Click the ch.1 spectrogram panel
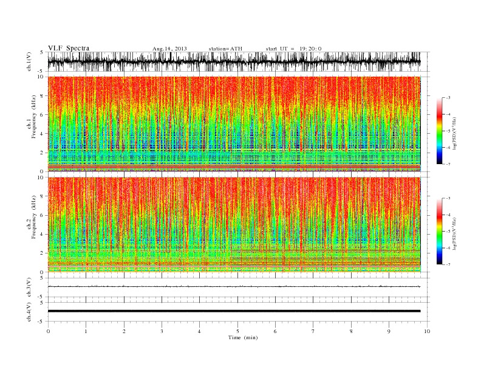The height and width of the screenshot is (372, 481). click(234, 124)
